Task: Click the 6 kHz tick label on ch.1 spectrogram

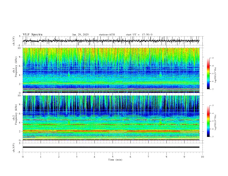Action: coord(20,66)
